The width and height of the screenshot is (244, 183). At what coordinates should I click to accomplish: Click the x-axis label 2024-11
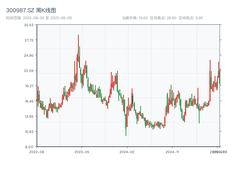(172, 152)
